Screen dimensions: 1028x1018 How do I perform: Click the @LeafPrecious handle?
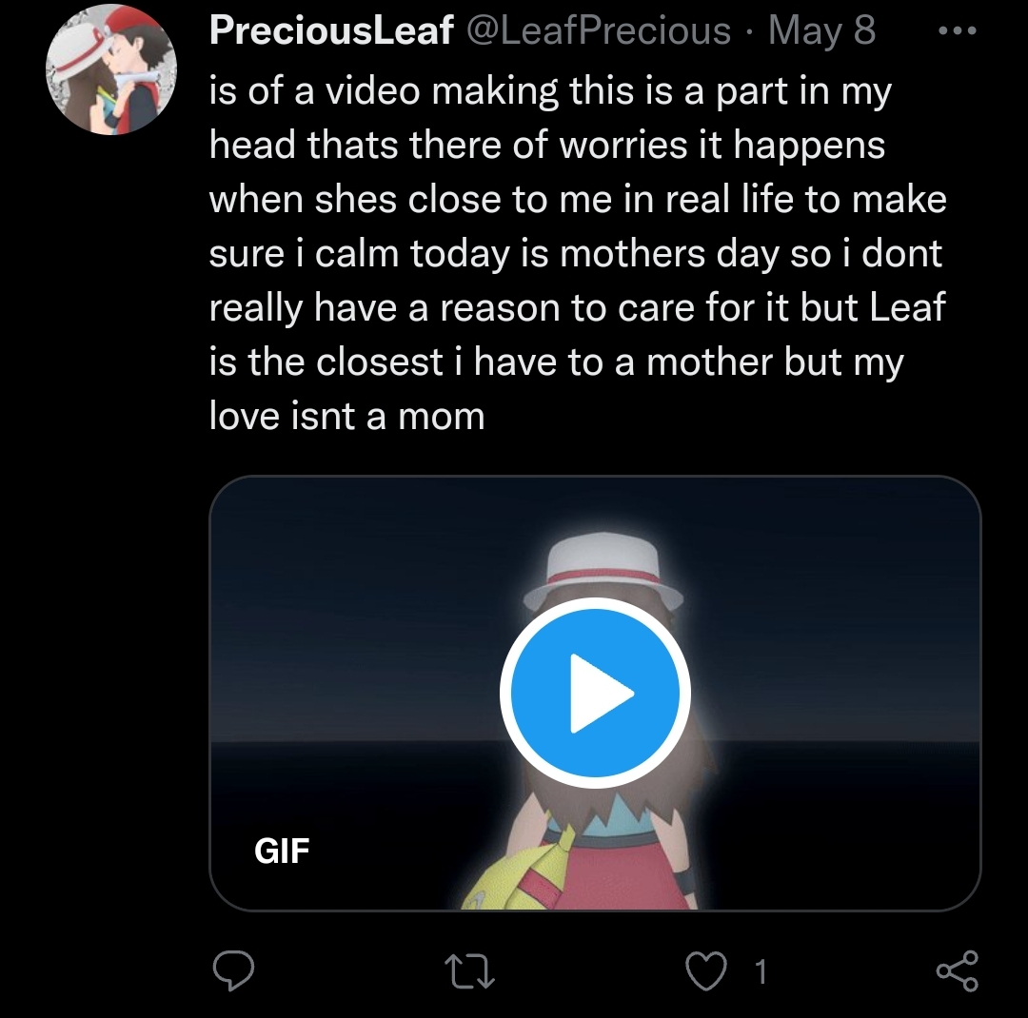(597, 31)
